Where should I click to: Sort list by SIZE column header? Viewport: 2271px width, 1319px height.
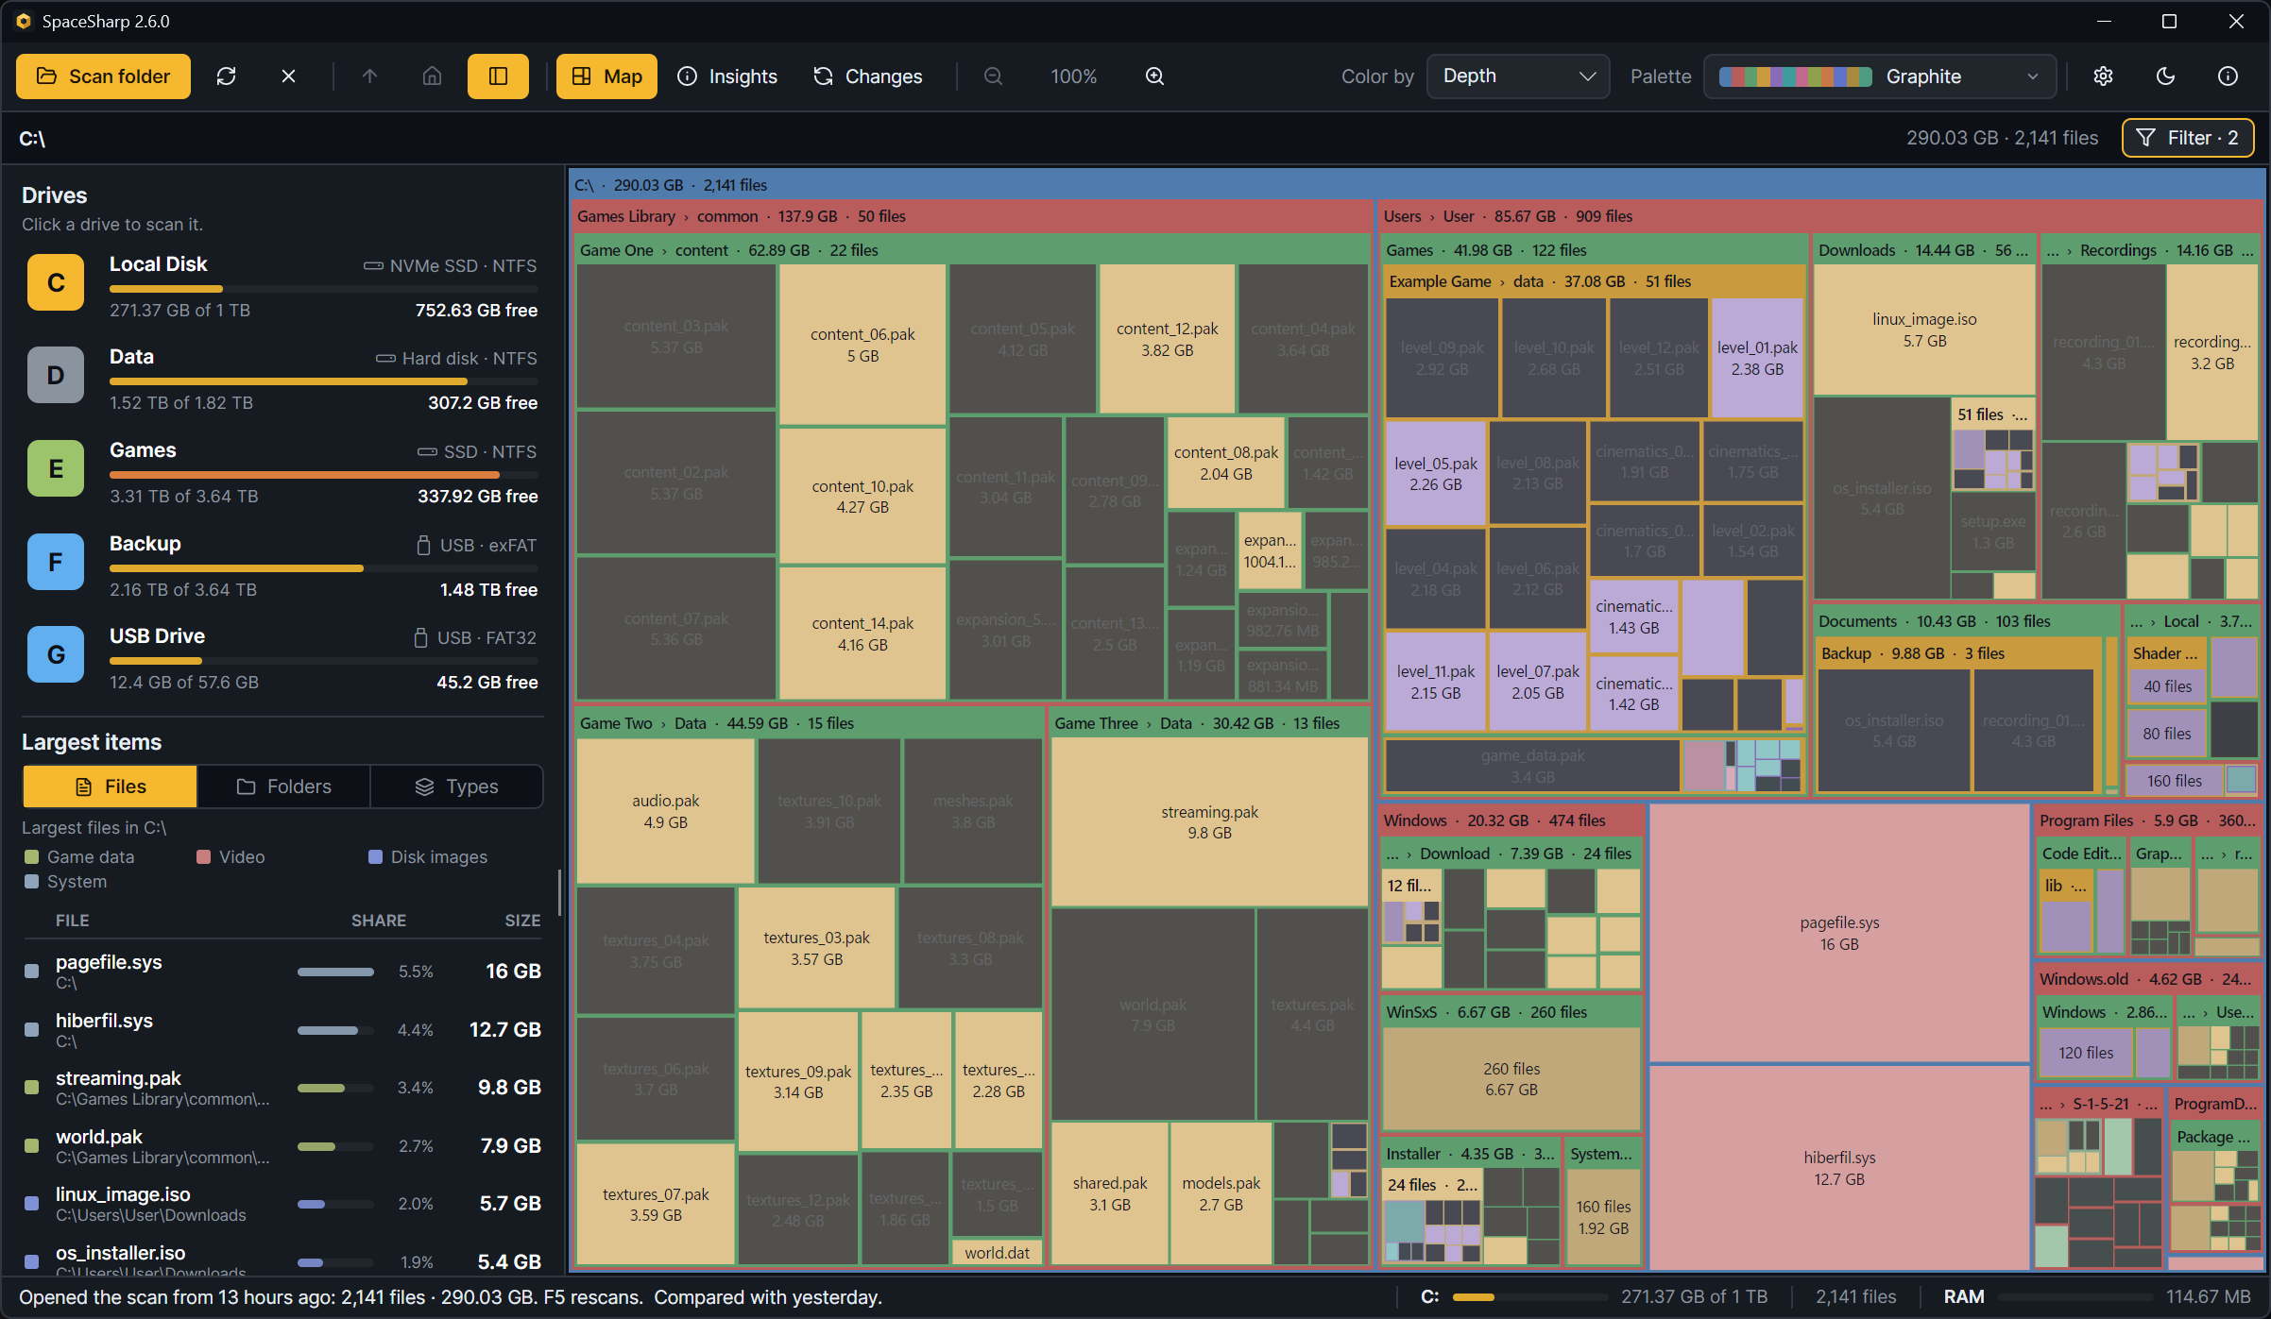[x=522, y=921]
